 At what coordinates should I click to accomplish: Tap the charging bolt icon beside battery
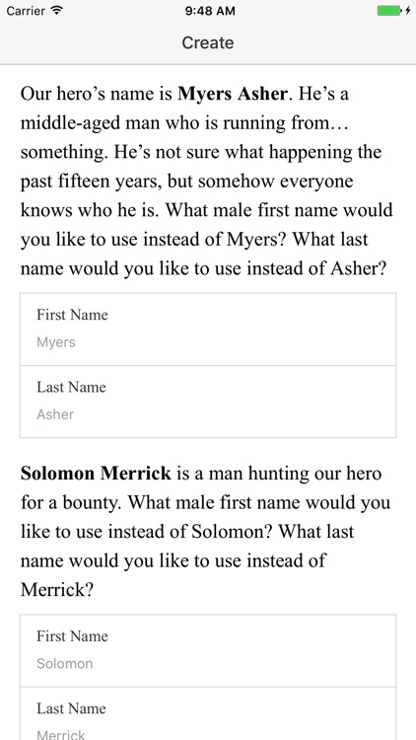click(407, 11)
